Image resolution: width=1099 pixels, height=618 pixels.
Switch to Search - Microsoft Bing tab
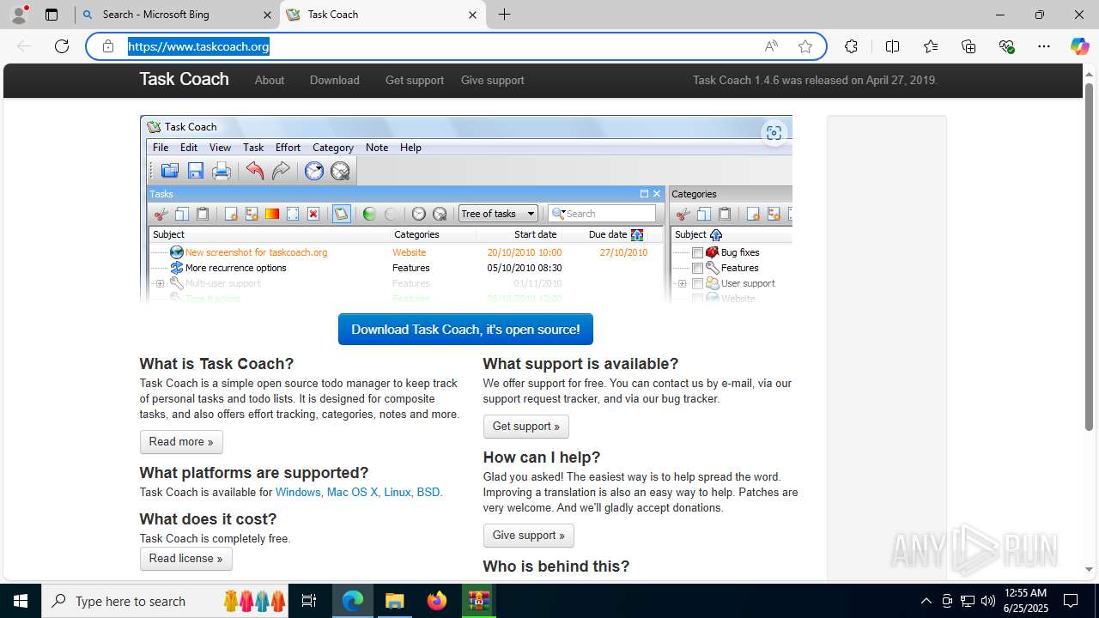tap(177, 15)
